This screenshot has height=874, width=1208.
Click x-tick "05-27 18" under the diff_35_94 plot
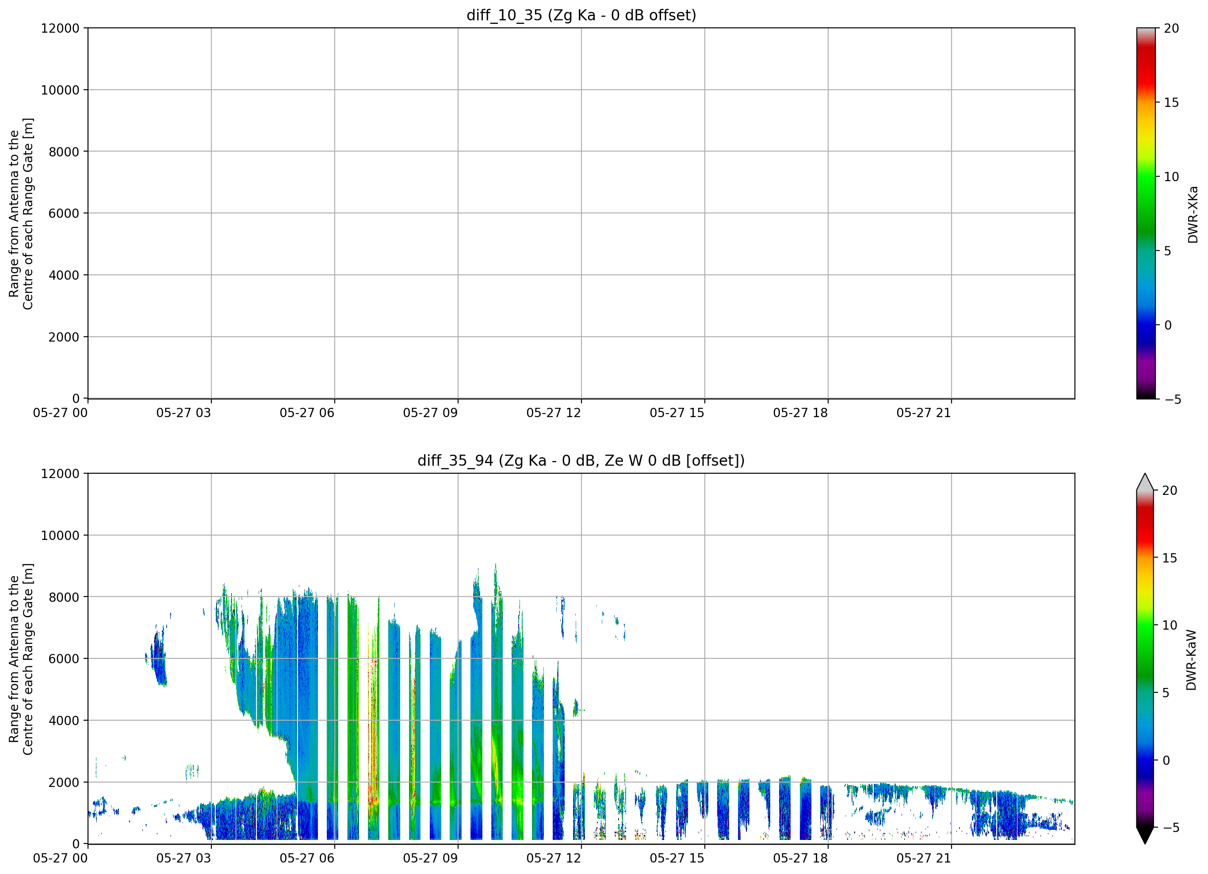click(x=800, y=859)
